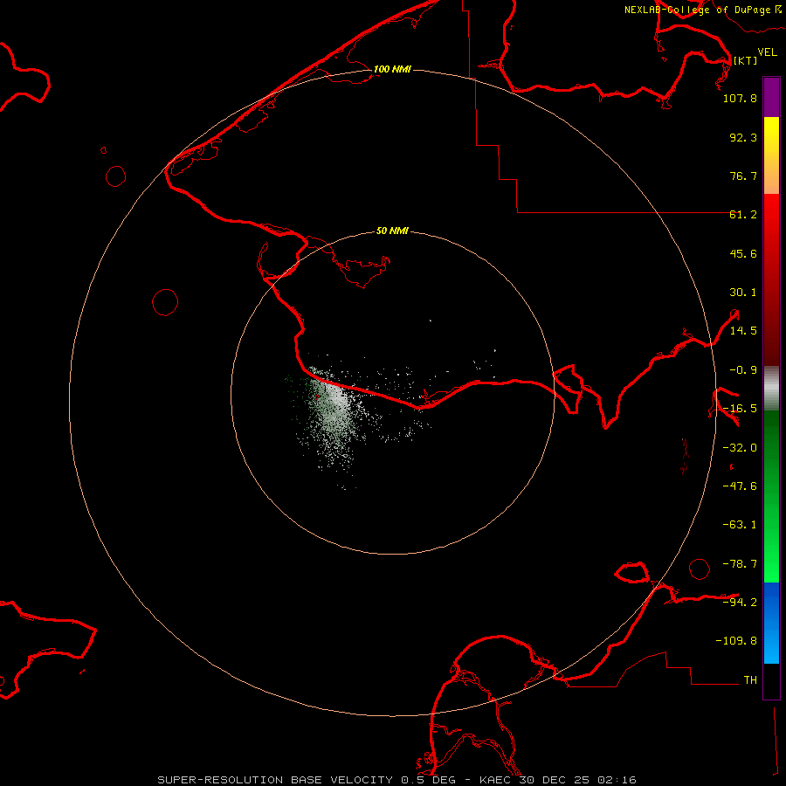
Task: Click the -32.0 velocity scale value
Action: (x=740, y=448)
